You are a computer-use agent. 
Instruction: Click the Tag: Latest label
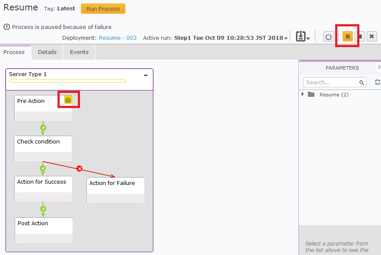(59, 9)
